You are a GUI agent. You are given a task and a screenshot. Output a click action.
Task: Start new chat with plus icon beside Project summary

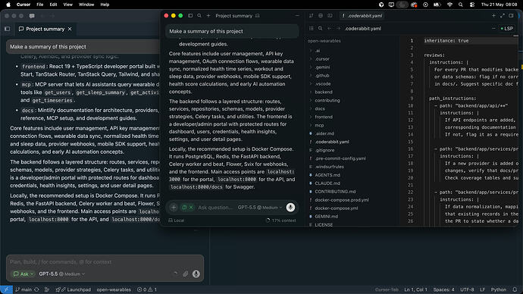[208, 16]
